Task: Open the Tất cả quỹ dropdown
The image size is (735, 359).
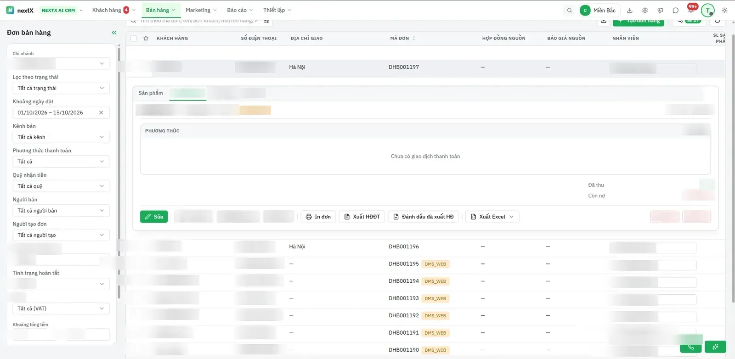Action: pyautogui.click(x=61, y=186)
